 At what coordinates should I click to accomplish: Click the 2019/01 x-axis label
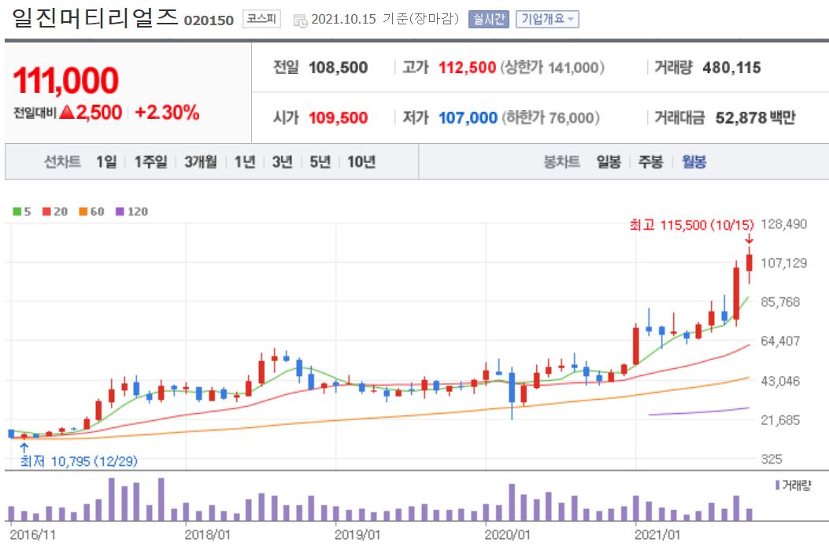pyautogui.click(x=357, y=535)
